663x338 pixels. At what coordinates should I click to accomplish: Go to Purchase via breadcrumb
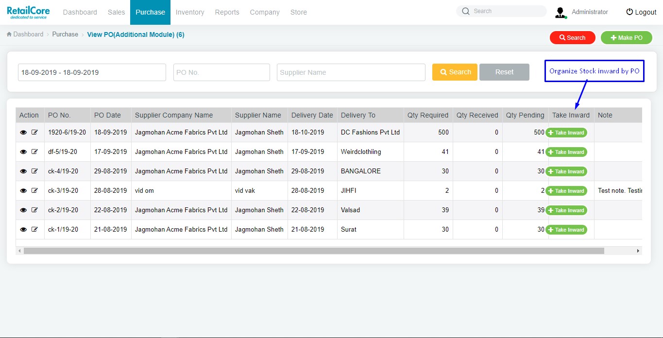[x=65, y=34]
